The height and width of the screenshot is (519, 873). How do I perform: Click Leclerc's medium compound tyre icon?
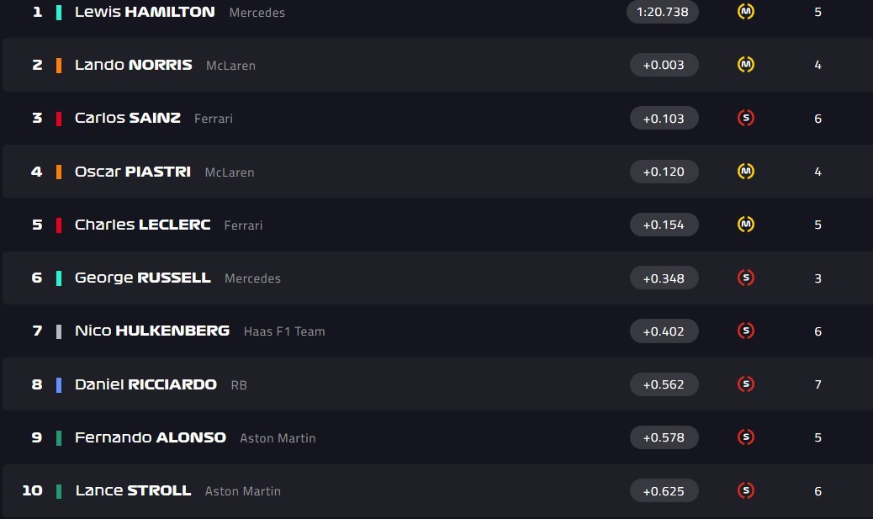[745, 225]
